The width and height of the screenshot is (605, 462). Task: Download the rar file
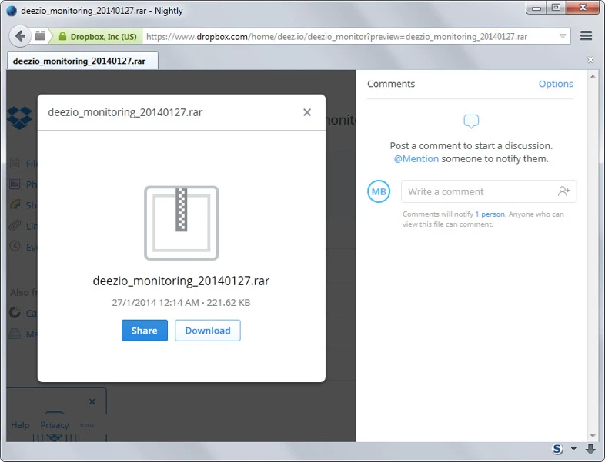click(207, 331)
